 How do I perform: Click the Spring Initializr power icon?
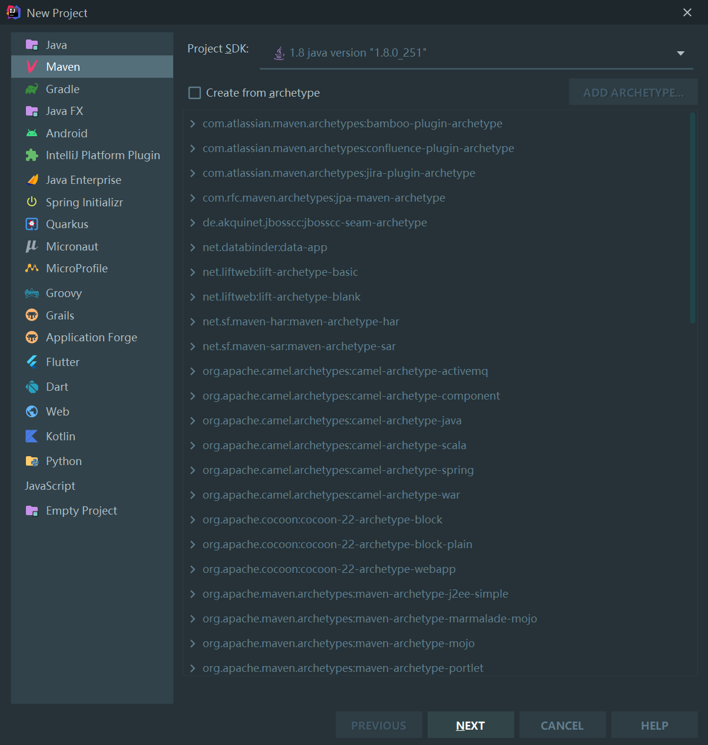point(32,202)
